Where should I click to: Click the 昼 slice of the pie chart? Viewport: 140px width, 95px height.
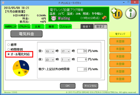19,73
